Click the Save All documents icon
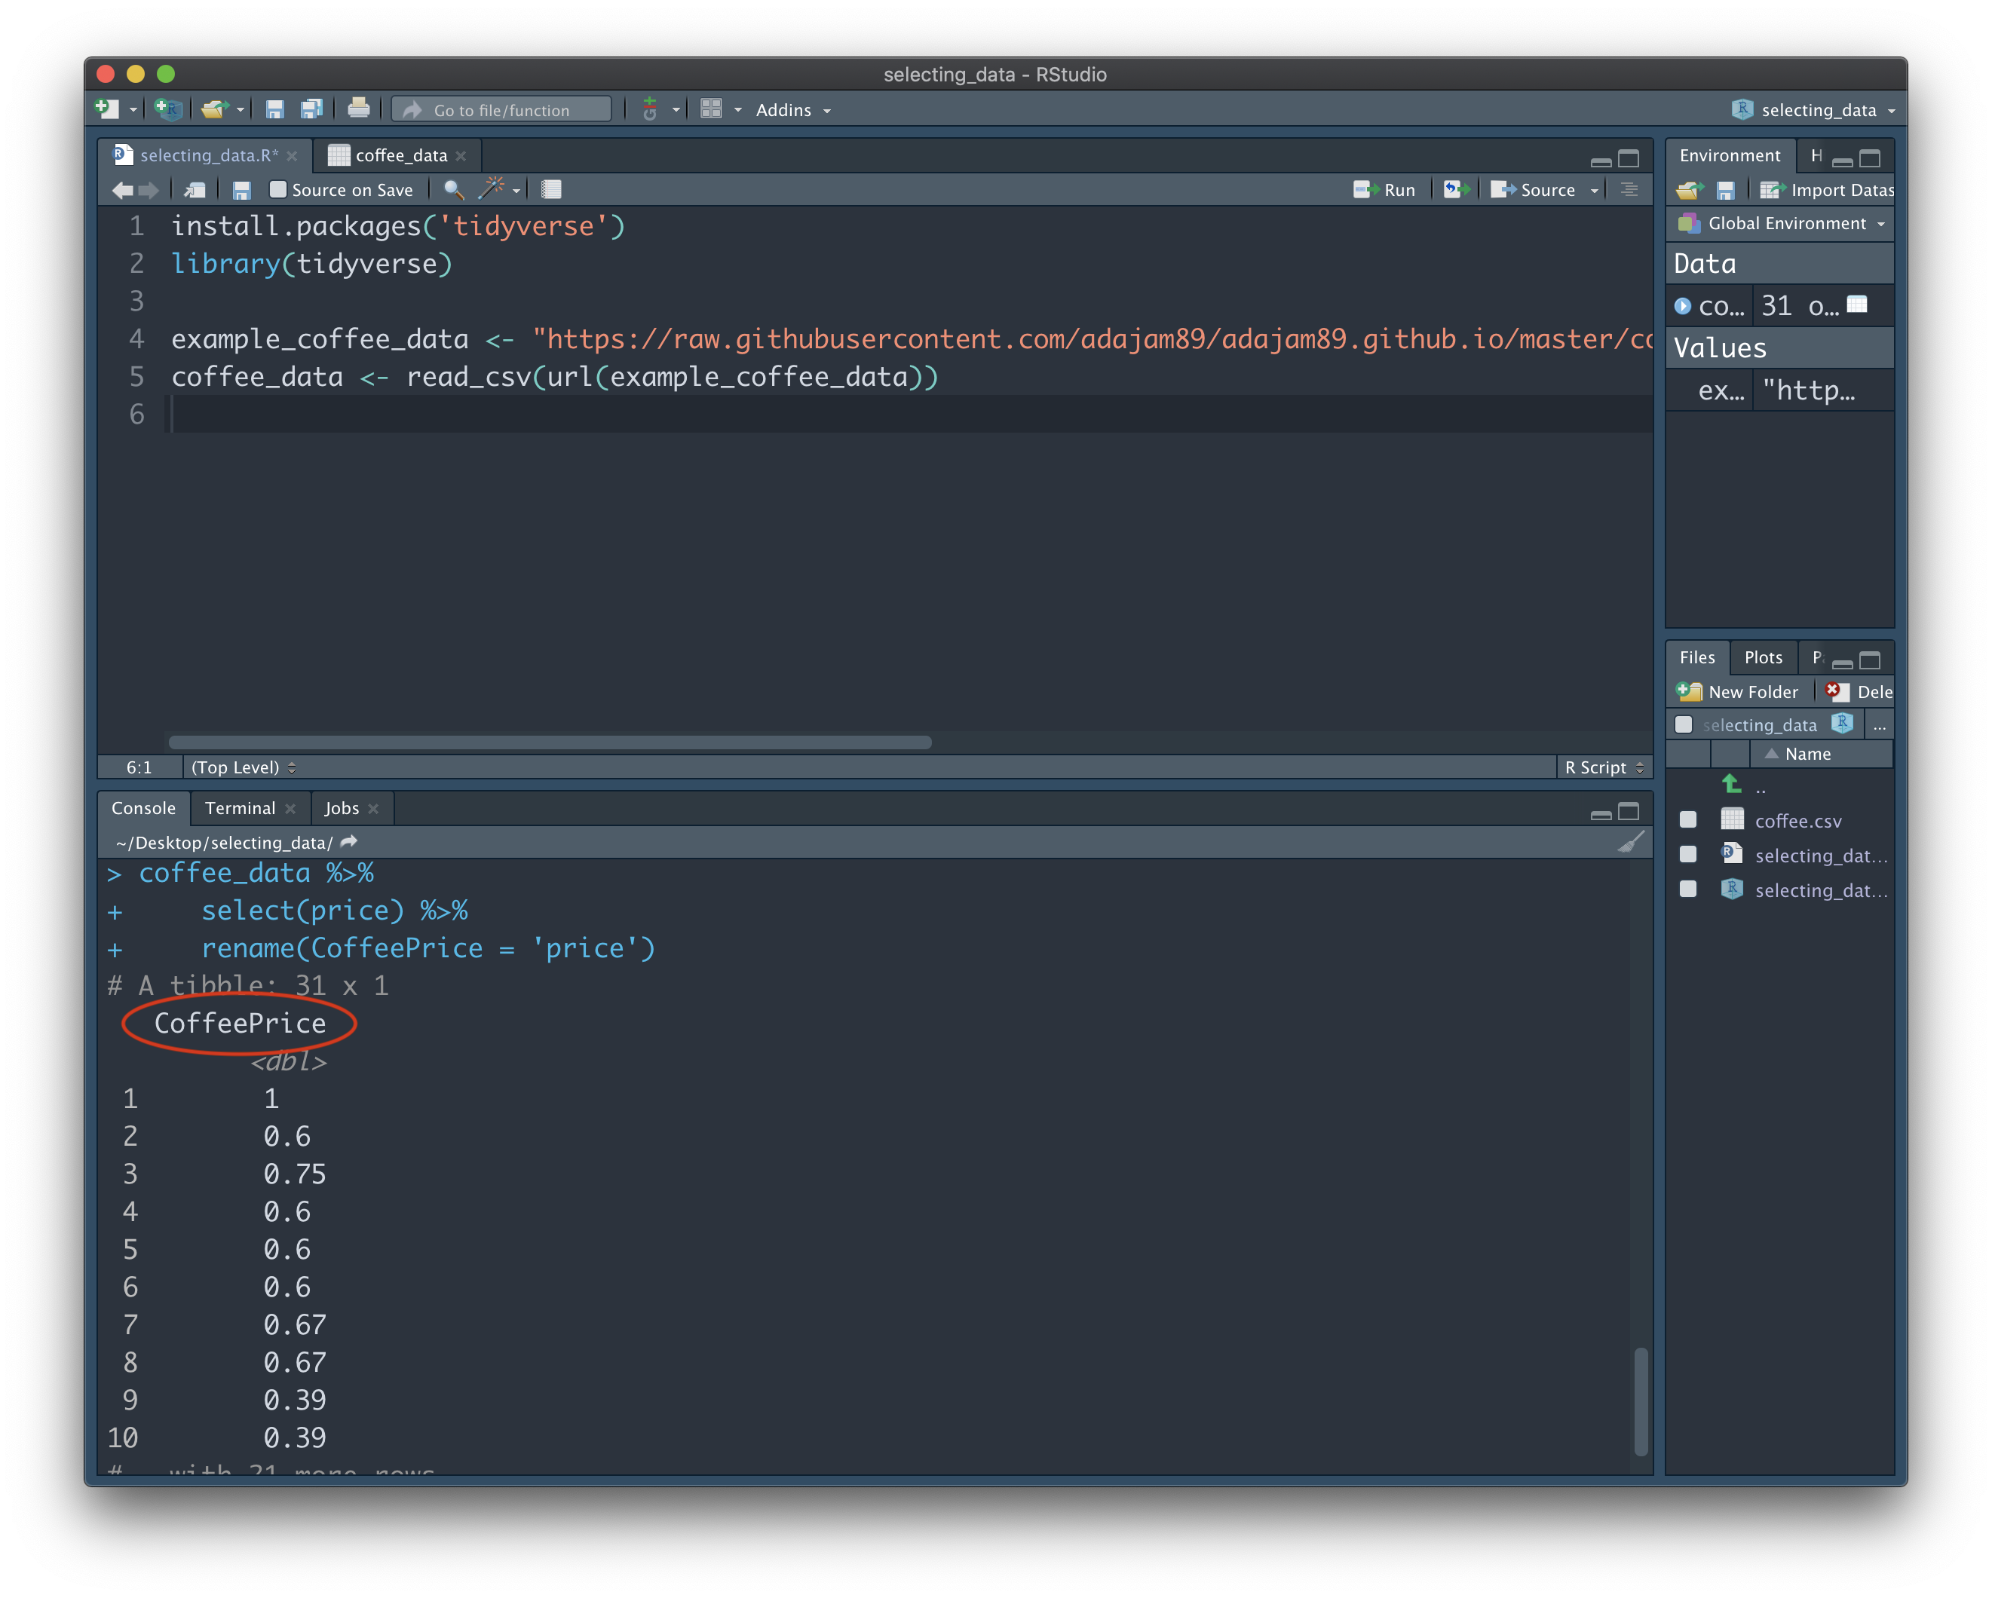Viewport: 1992px width, 1598px height. tap(311, 109)
